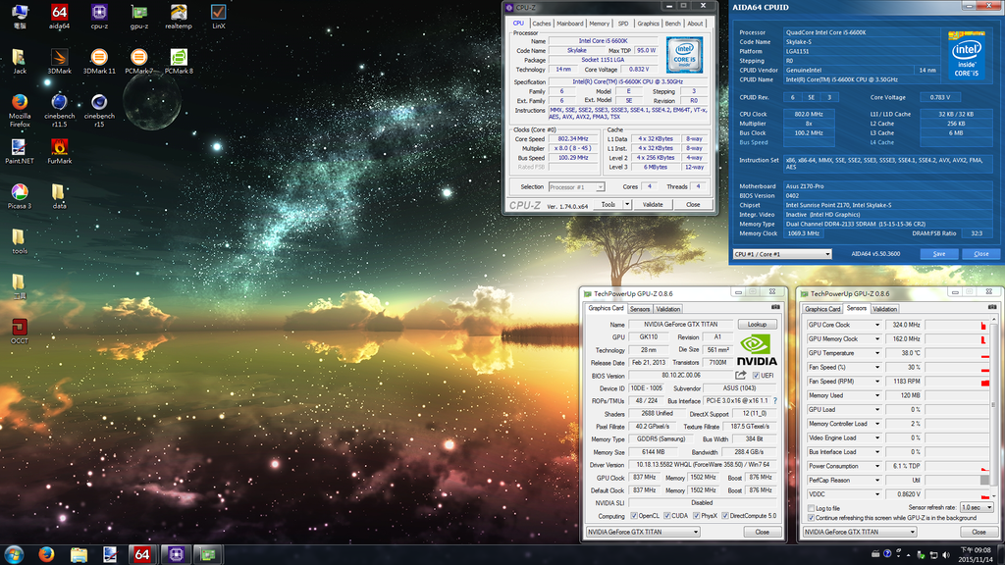Image resolution: width=1005 pixels, height=565 pixels.
Task: Open the Validation tab in GPU-Z Graphics Card window
Action: click(667, 309)
